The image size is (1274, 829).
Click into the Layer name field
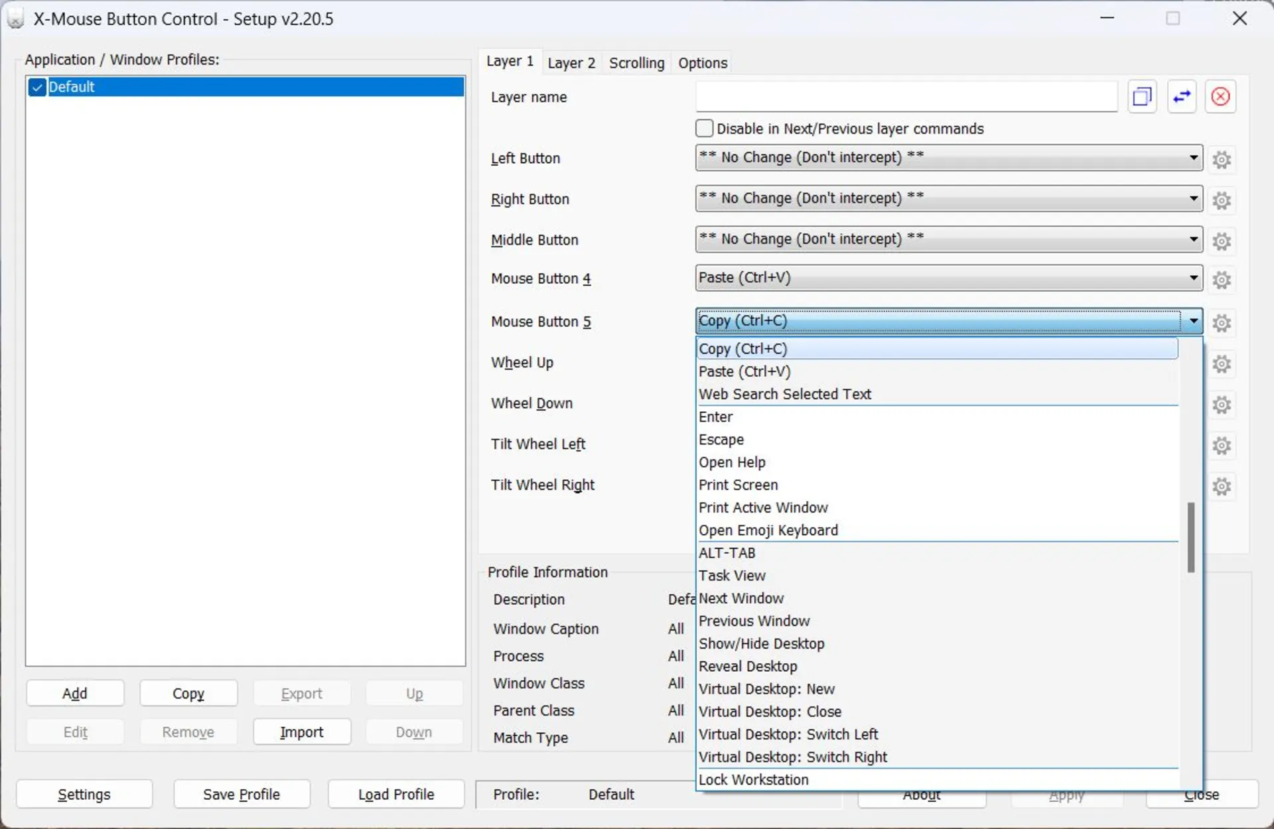tap(906, 97)
